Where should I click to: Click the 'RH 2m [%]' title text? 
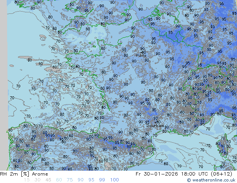pos(15,174)
